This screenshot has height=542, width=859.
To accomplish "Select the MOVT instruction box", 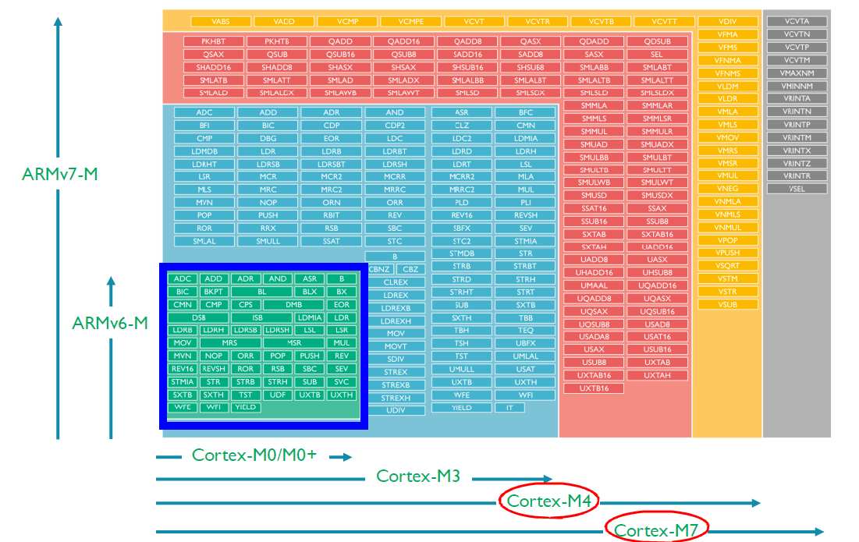I will 396,346.
